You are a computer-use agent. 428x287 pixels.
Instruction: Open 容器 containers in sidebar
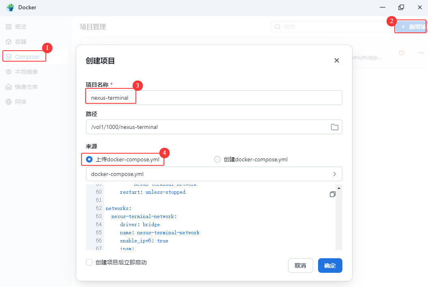20,42
